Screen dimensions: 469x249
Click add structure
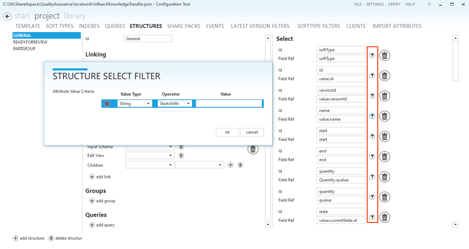click(29, 238)
